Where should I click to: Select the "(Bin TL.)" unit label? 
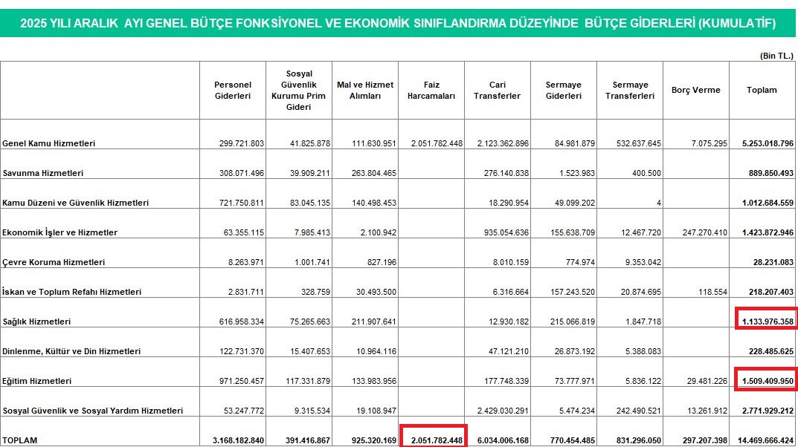click(x=776, y=56)
